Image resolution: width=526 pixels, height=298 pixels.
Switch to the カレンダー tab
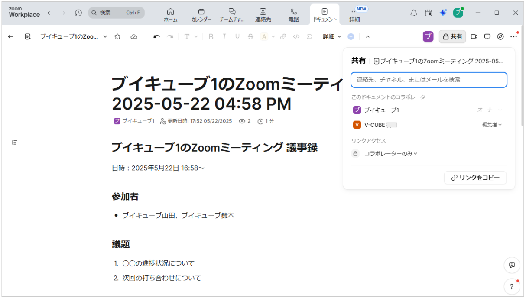[201, 15]
